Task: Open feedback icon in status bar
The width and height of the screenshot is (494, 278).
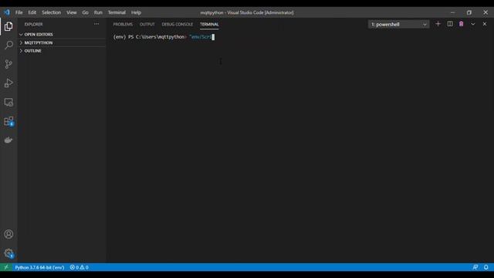Action: pyautogui.click(x=475, y=267)
